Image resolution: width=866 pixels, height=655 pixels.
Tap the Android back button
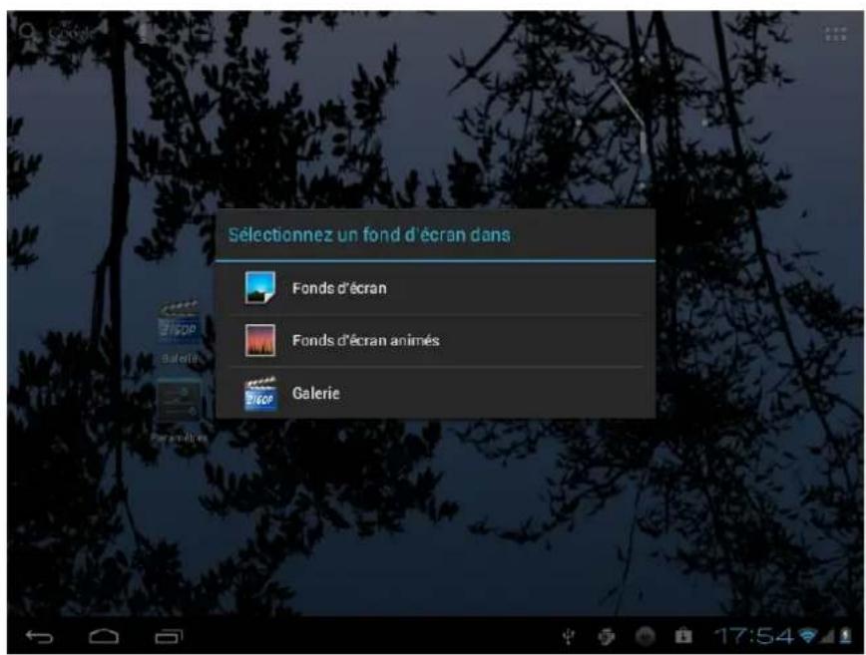[39, 637]
